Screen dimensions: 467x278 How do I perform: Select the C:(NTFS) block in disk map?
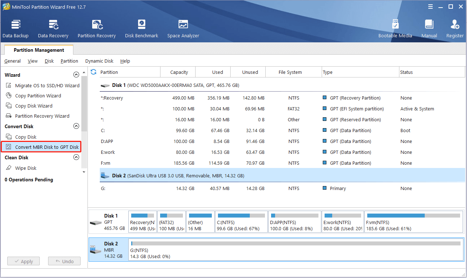pyautogui.click(x=241, y=222)
